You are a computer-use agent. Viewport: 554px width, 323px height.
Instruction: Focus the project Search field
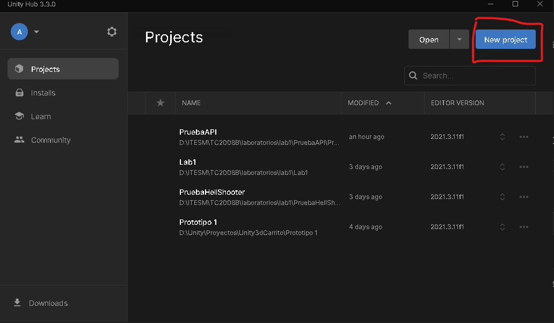(x=470, y=76)
